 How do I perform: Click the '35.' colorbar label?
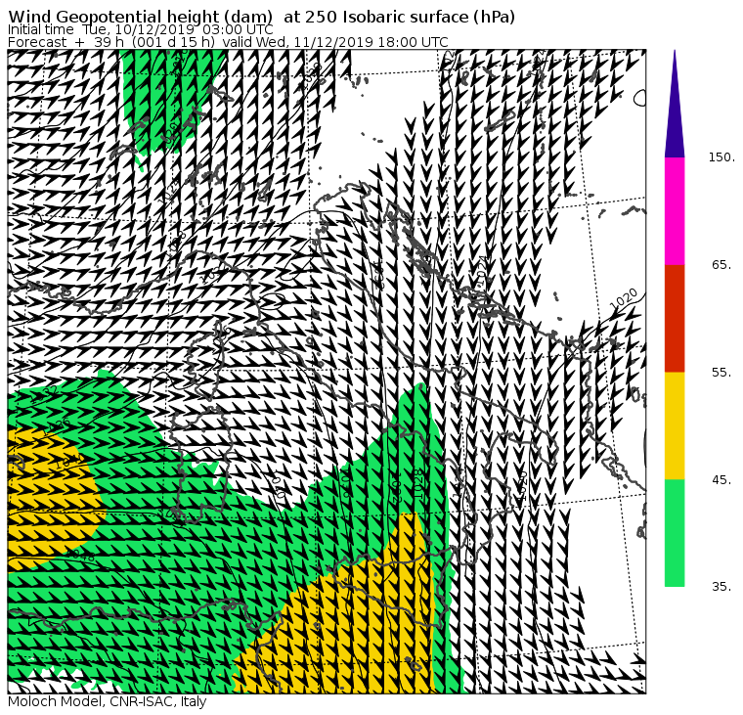[721, 587]
